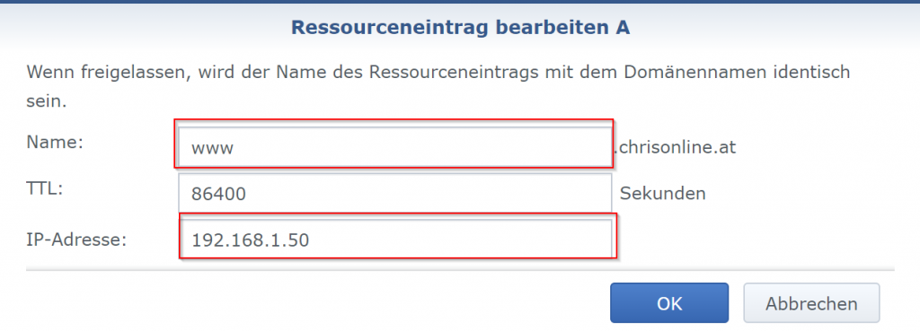Click the '.chrisonline.at' domain suffix
This screenshot has width=920, height=331.
[x=674, y=147]
